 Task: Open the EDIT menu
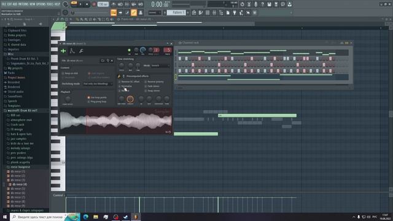(9, 4)
